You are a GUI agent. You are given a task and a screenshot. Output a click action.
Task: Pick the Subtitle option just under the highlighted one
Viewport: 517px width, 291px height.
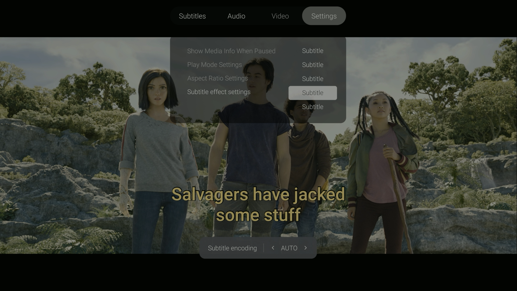(312, 107)
